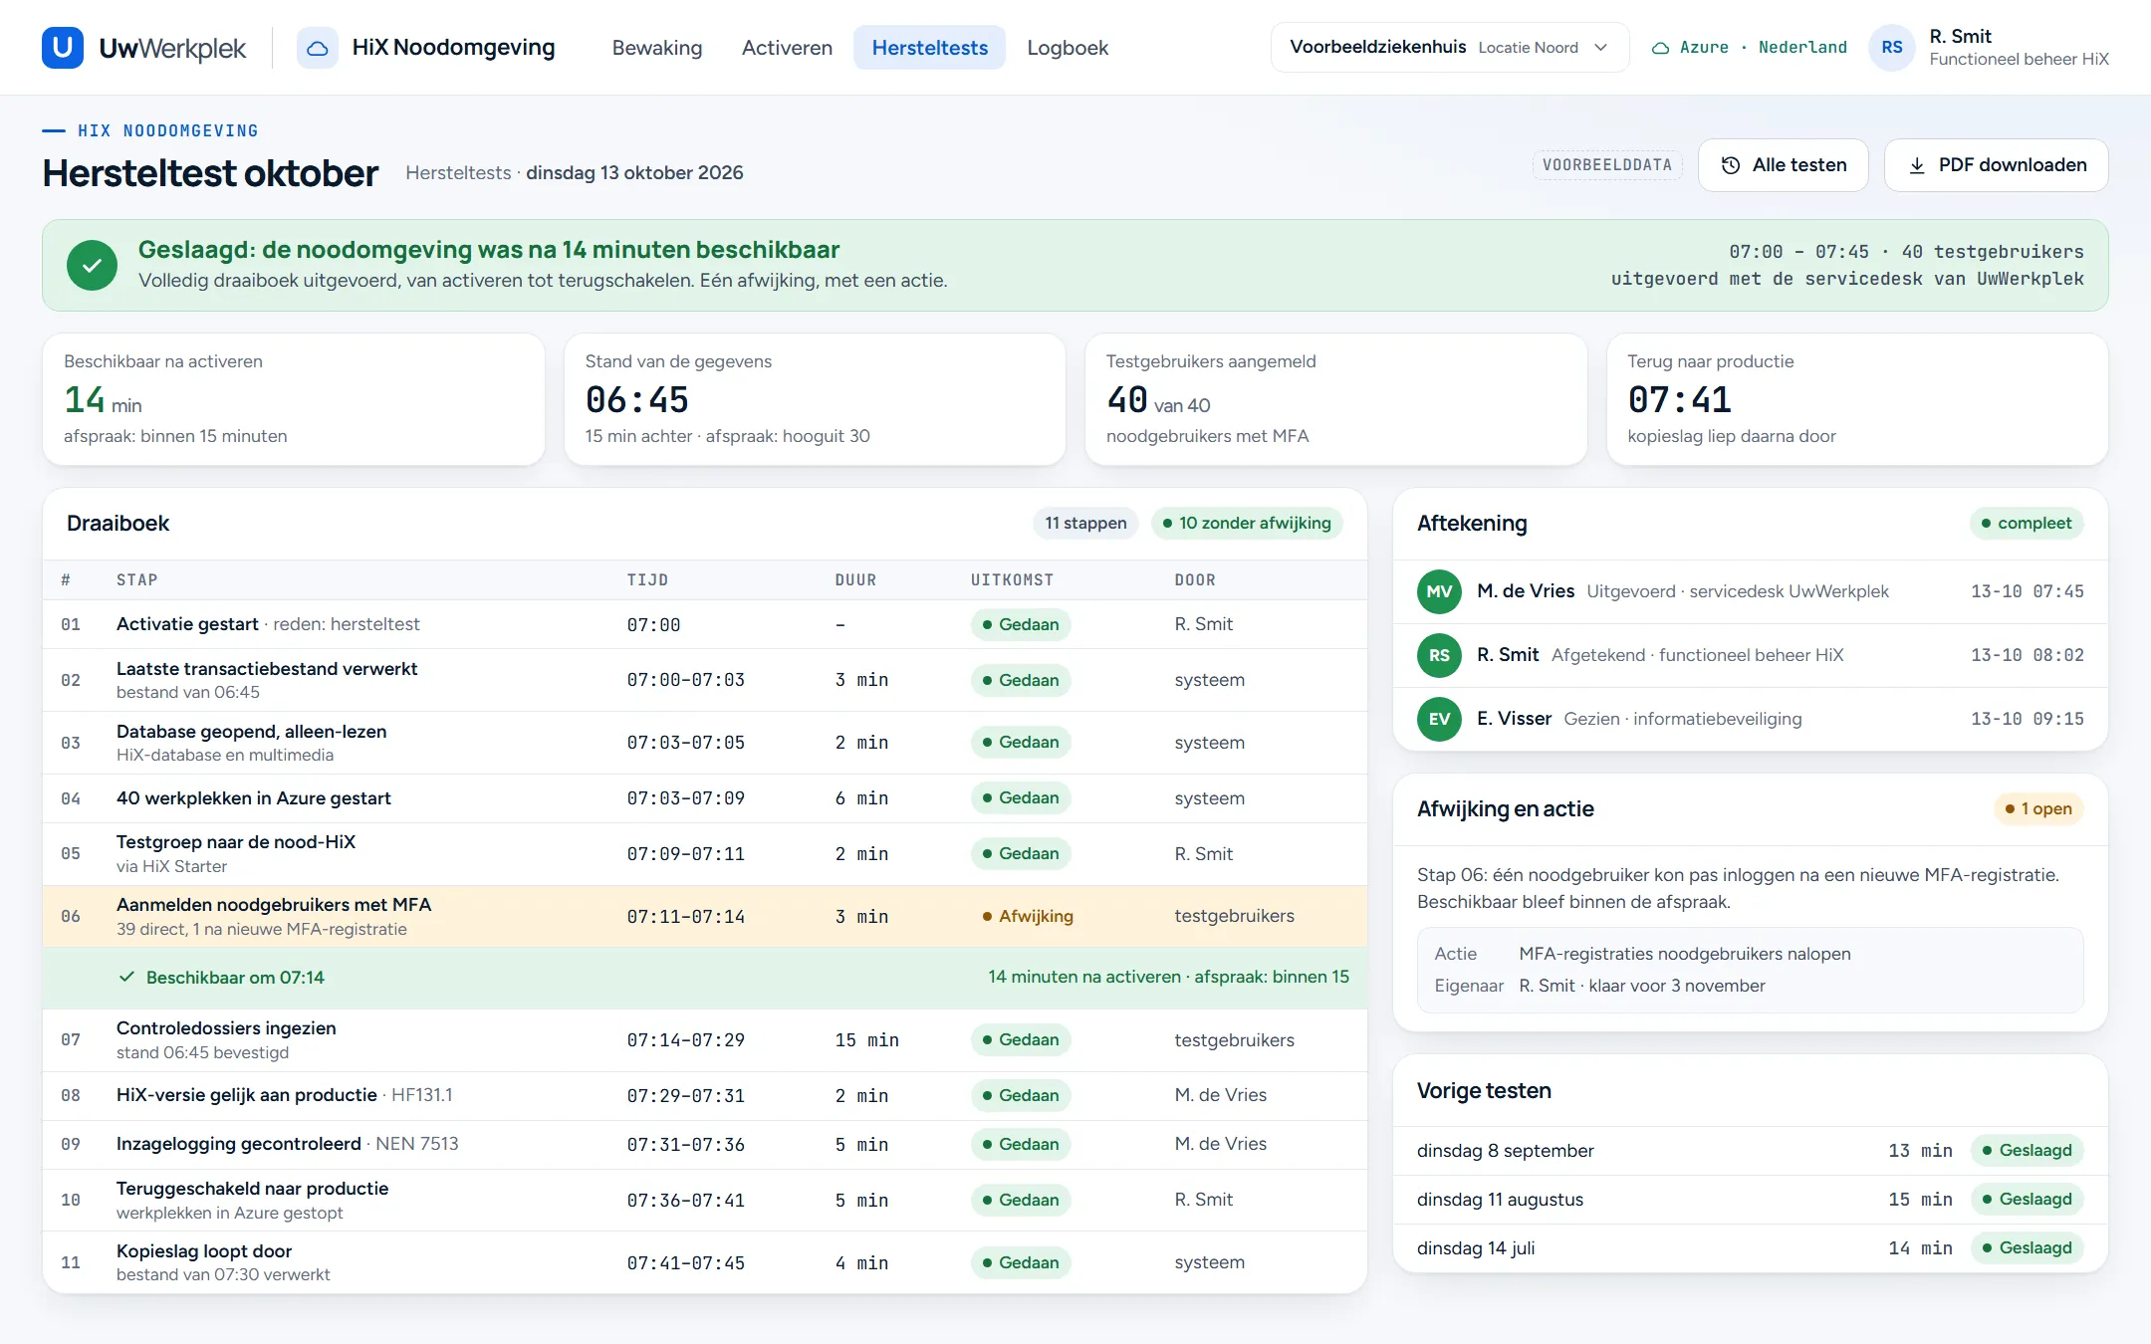The width and height of the screenshot is (2151, 1344).
Task: Click the HiX Noodomgeving cloud icon
Action: pos(317,48)
